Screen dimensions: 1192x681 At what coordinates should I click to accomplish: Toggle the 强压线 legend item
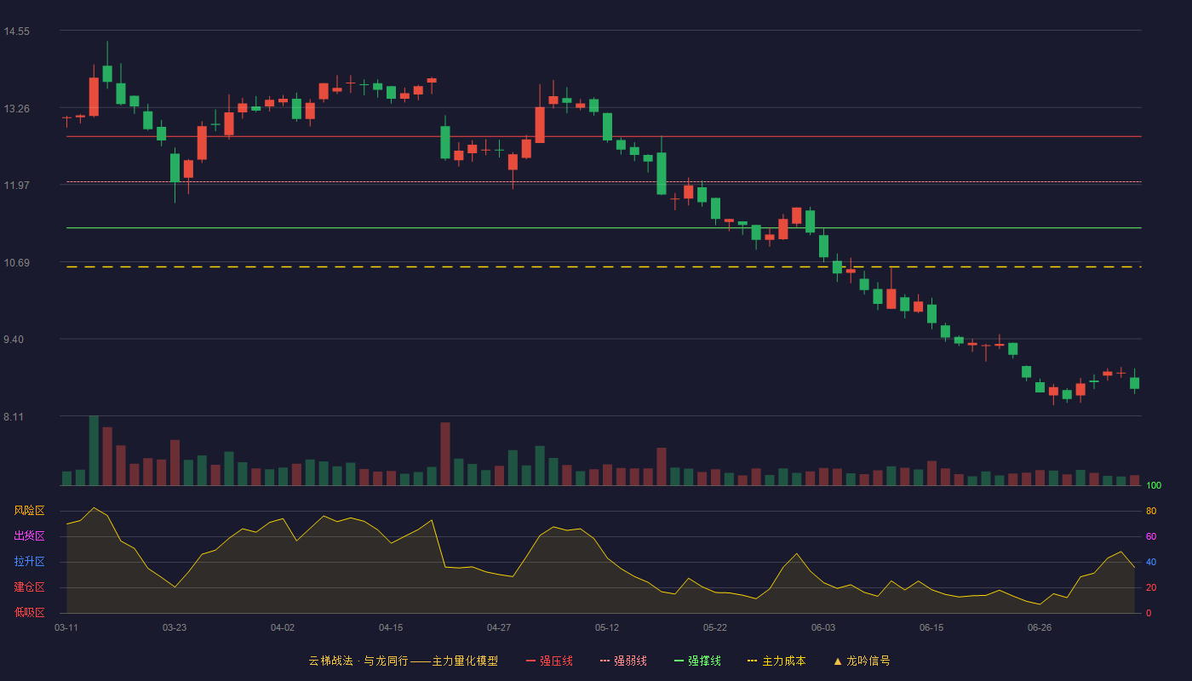click(x=549, y=661)
